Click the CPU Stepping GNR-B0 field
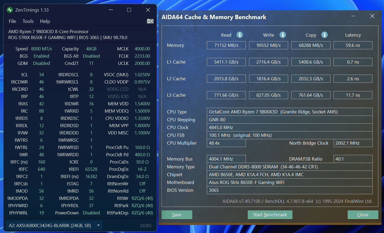The width and height of the screenshot is (384, 233). tap(290, 120)
